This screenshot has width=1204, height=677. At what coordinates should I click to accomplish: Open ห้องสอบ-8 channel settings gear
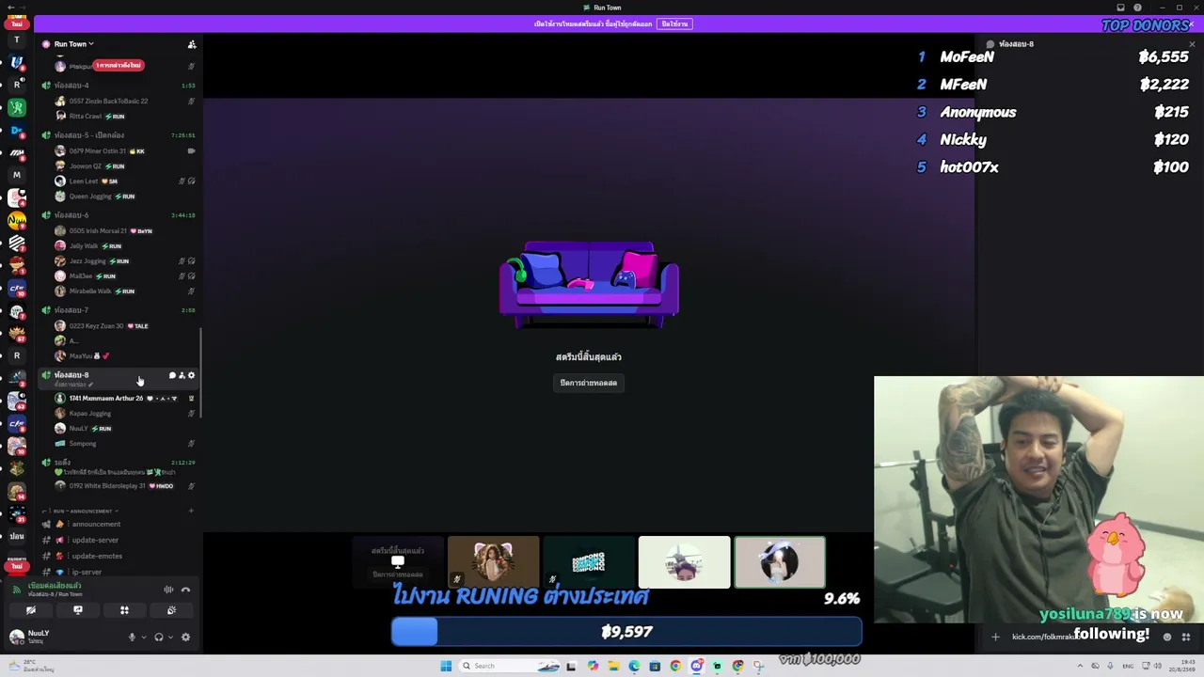191,376
